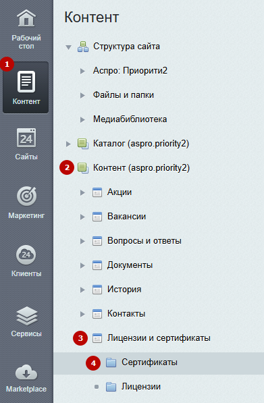
Task: Open the Маркетинг target icon
Action: tap(26, 196)
